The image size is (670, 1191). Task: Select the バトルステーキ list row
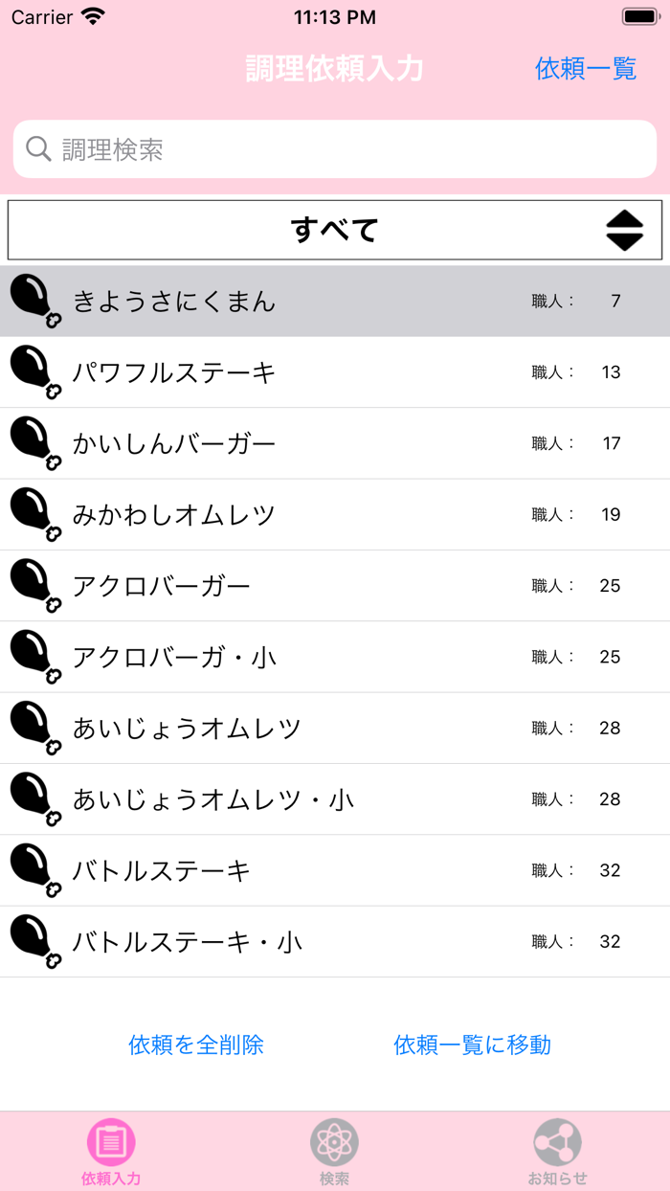tap(335, 870)
